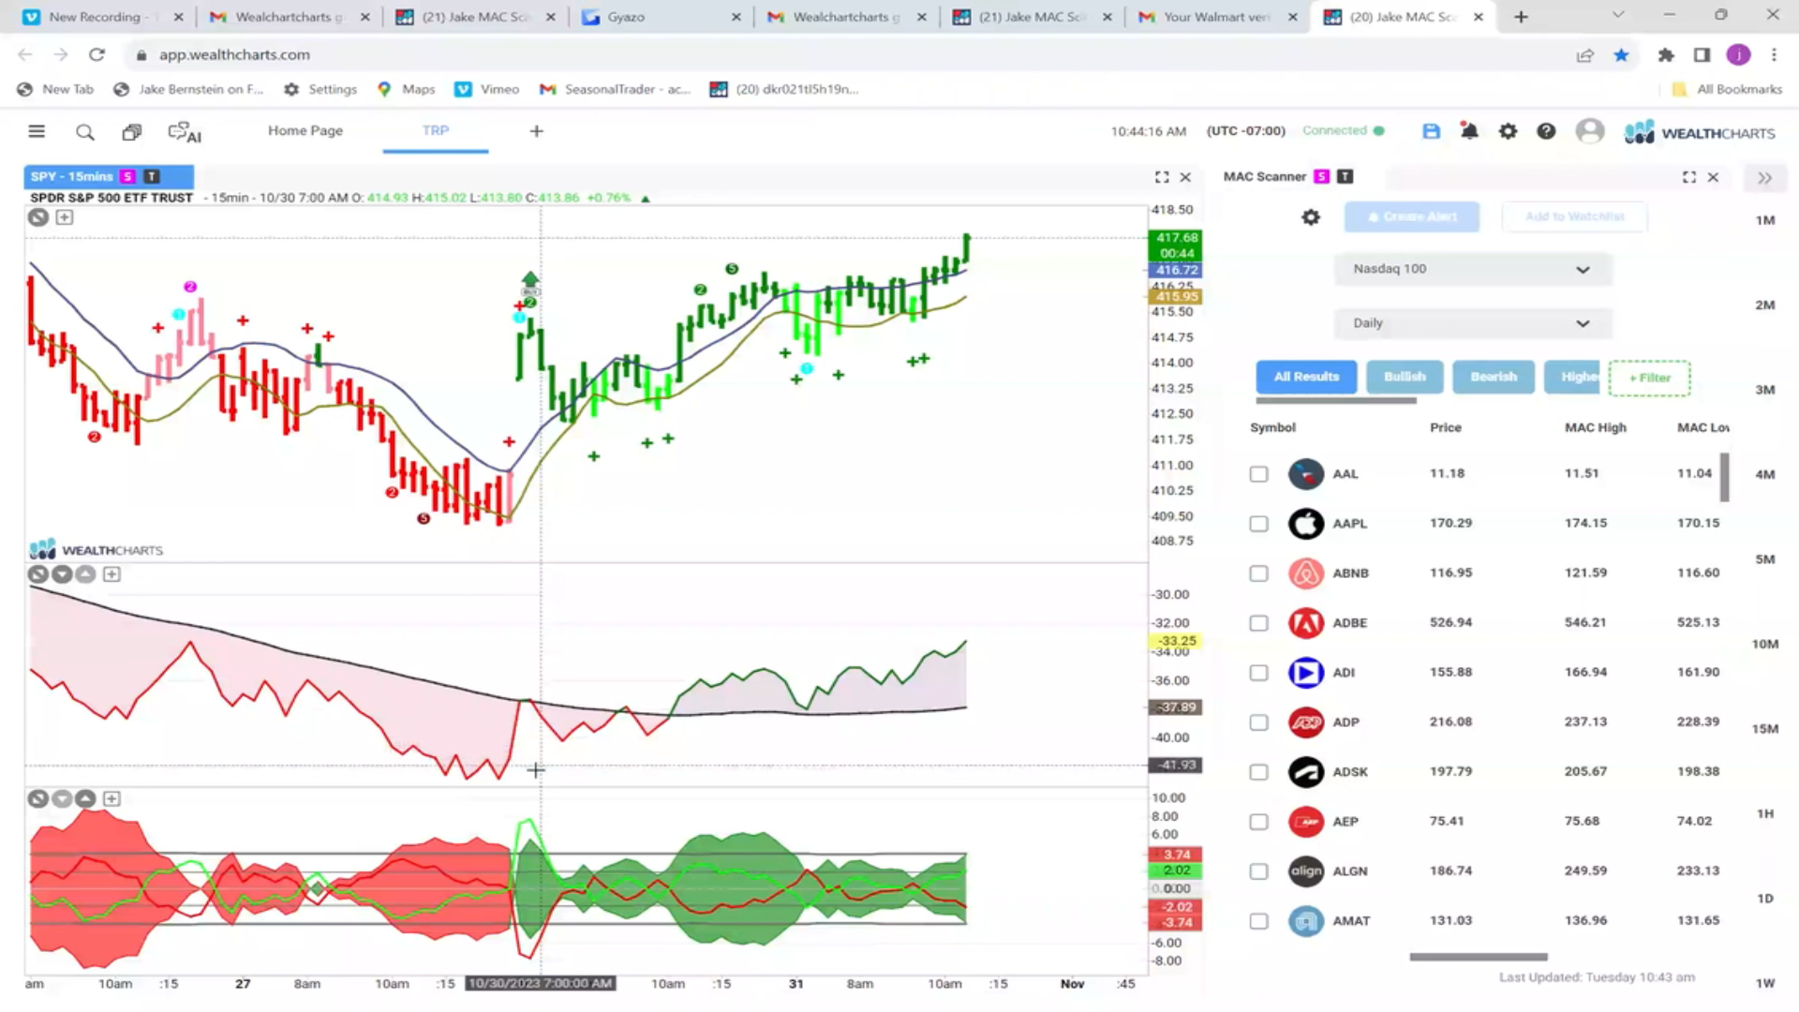Viewport: 1799px width, 1012px height.
Task: Set chart timeframe to 1D
Action: (x=1765, y=899)
